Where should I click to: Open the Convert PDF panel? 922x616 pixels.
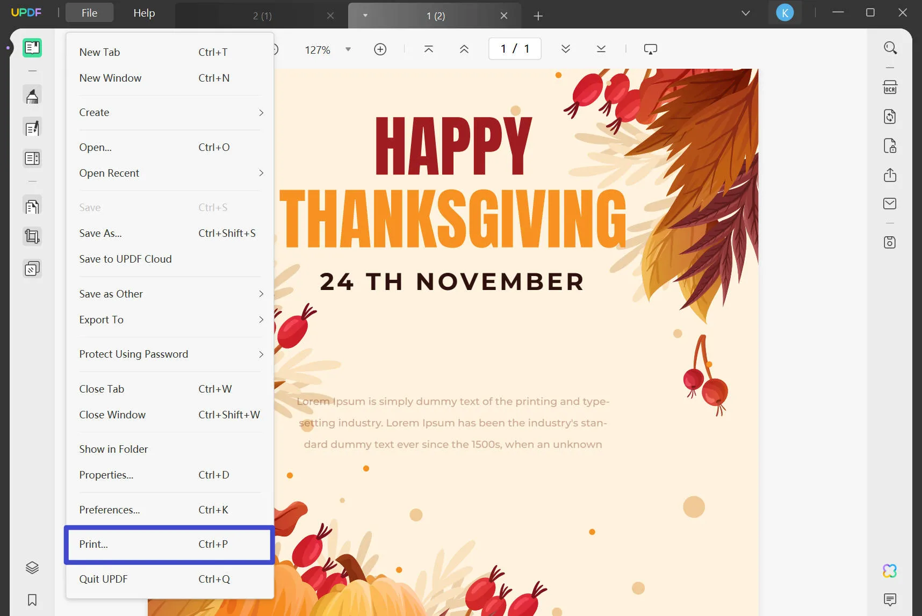(890, 117)
